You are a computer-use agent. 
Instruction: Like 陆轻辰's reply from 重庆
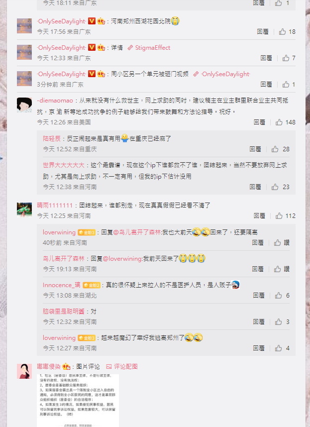click(275, 149)
